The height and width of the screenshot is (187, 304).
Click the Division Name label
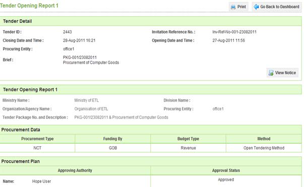click(x=177, y=101)
